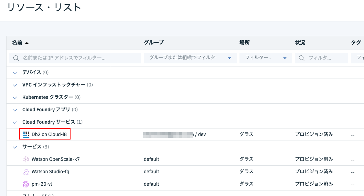
Task: Click the Watson Studio-fq service icon
Action: pos(26,172)
